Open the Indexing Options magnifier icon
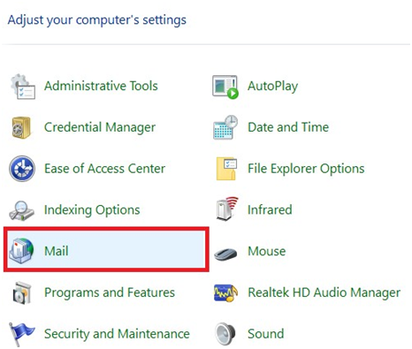This screenshot has width=412, height=349. 21,210
